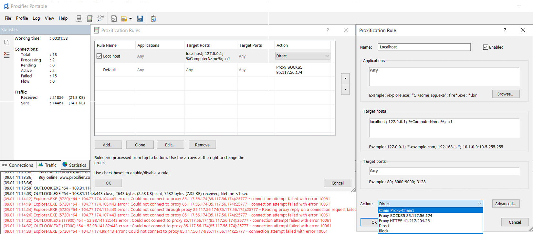Click help question mark in Proxification Rules dialog

click(x=328, y=30)
